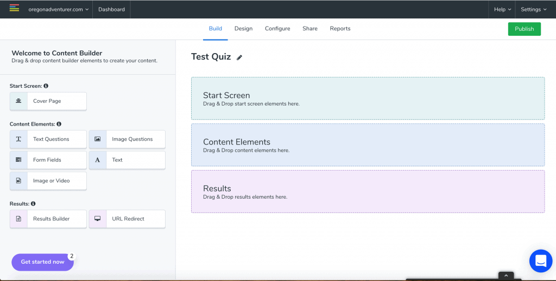
Task: Open the Help dropdown menu
Action: pyautogui.click(x=502, y=10)
